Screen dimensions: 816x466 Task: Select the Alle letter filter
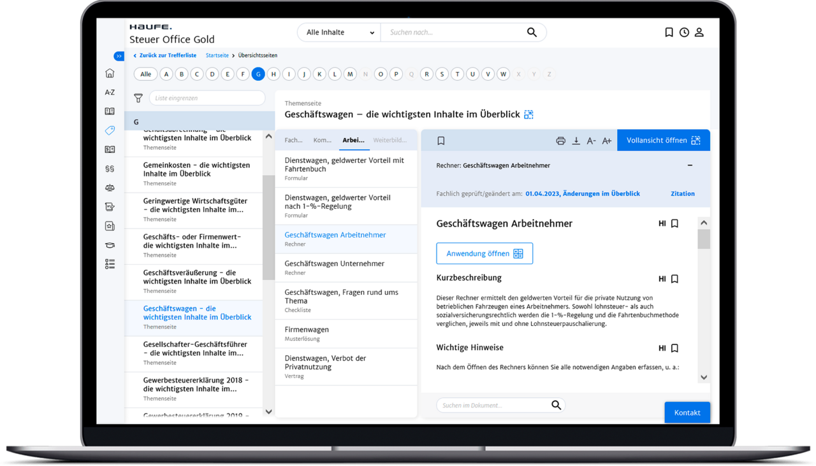point(145,74)
